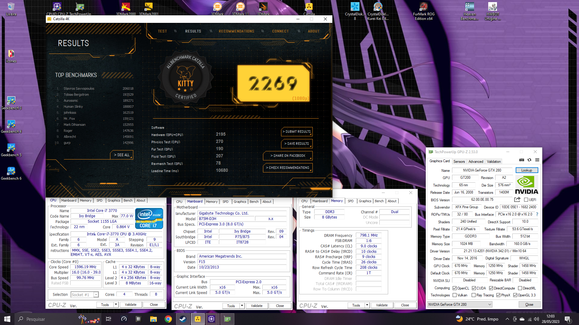Toggle the UEFI checkbox in GPU-Z
This screenshot has height=325, width=579.
tap(526, 200)
